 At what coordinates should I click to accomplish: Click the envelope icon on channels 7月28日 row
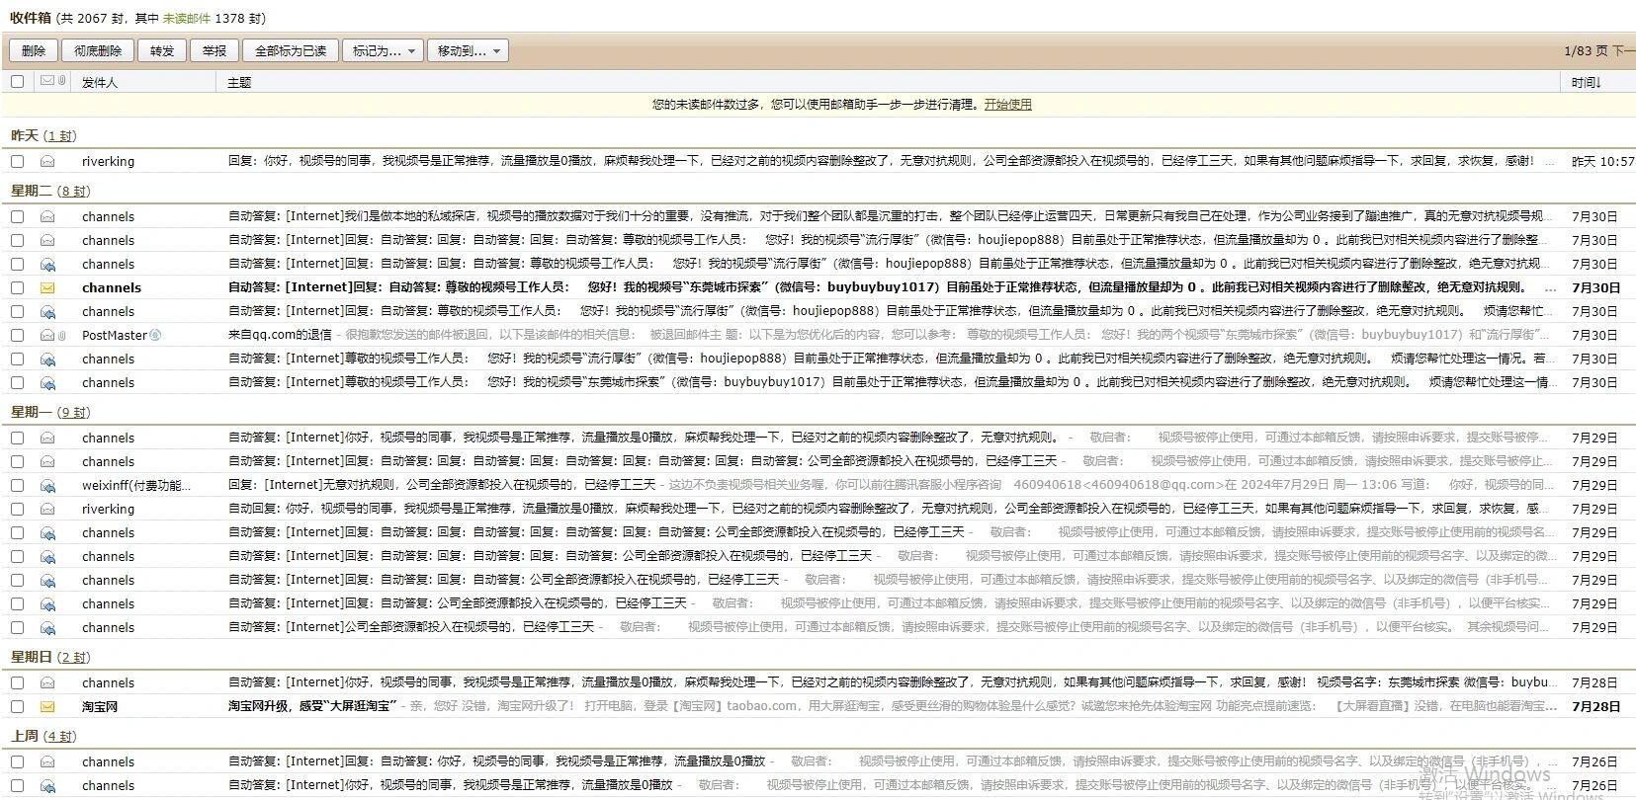[x=47, y=682]
